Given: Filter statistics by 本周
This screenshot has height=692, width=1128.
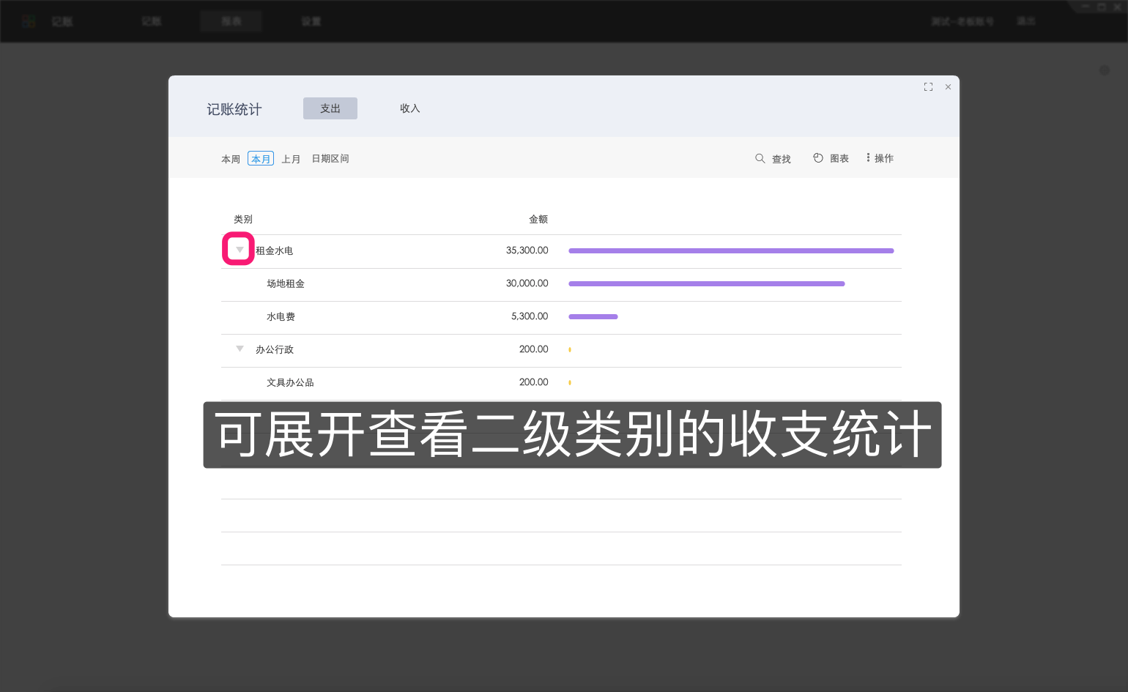Looking at the screenshot, I should coord(231,159).
